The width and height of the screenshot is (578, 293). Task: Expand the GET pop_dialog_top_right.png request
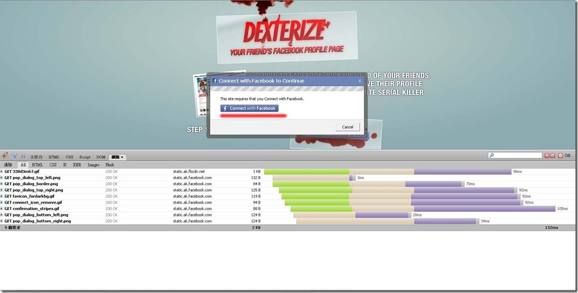click(1, 190)
